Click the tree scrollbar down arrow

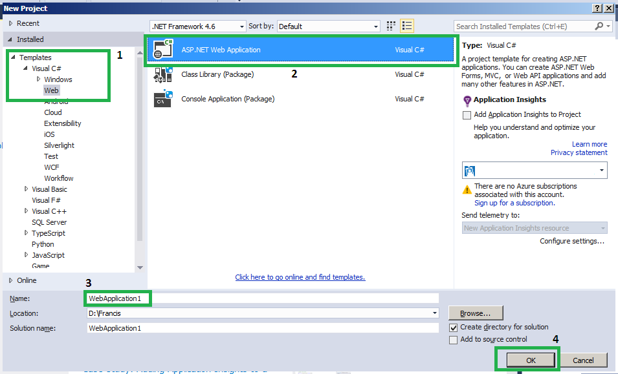tap(140, 267)
